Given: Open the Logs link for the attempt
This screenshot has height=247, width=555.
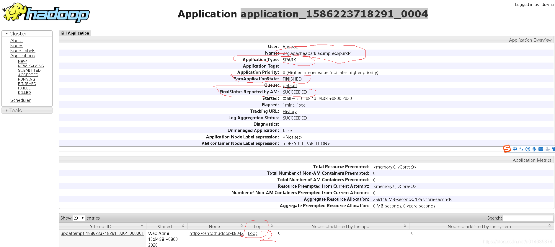Looking at the screenshot, I should tap(252, 233).
